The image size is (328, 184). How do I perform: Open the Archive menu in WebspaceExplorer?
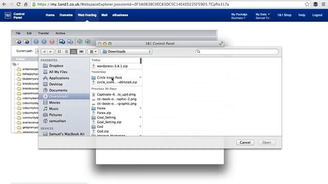60,33
